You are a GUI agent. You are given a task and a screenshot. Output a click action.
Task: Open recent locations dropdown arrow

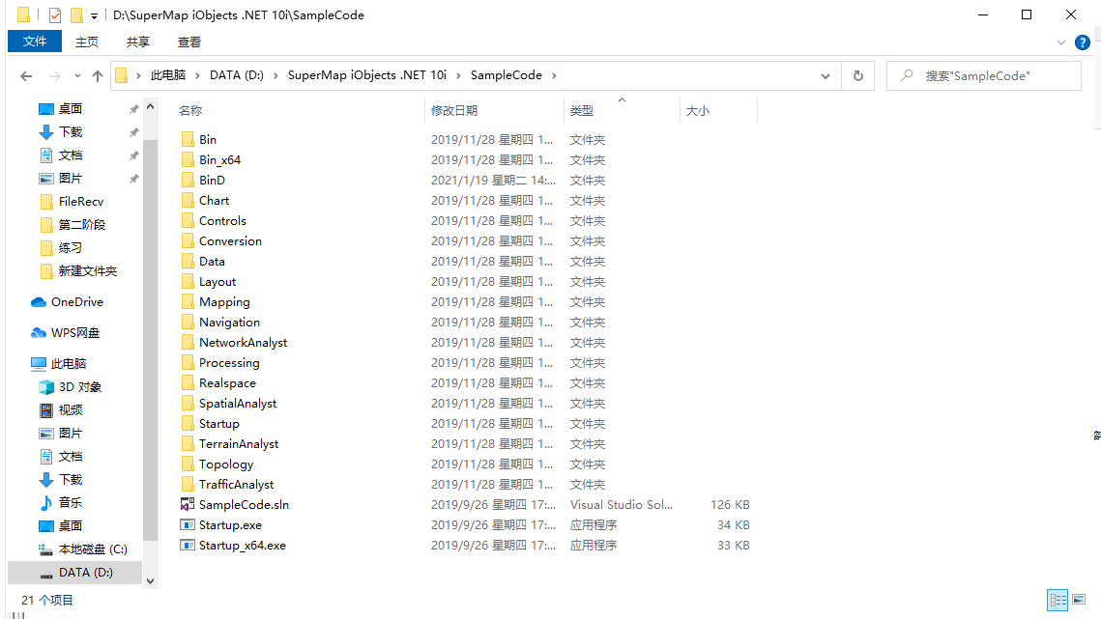pyautogui.click(x=77, y=75)
